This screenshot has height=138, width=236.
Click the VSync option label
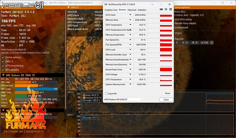click(x=178, y=33)
